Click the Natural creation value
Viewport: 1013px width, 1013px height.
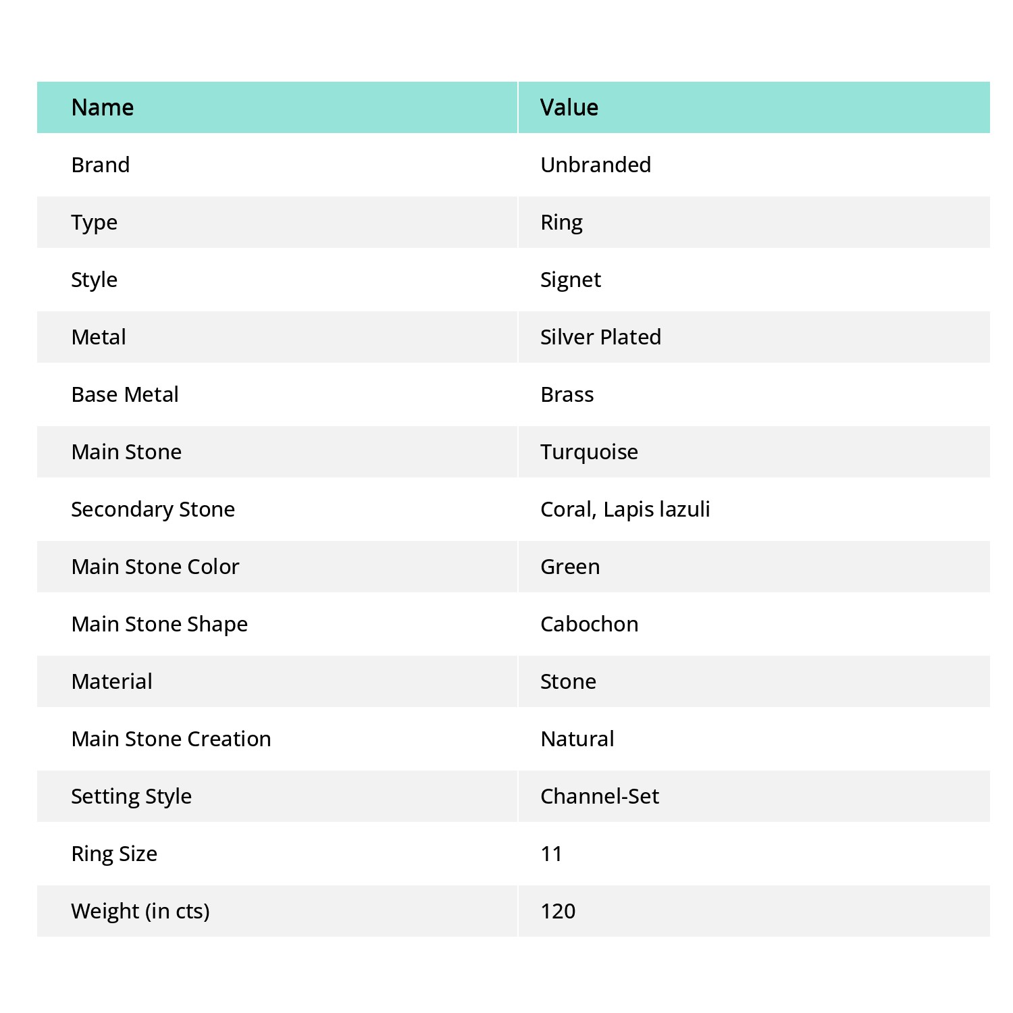tap(577, 739)
